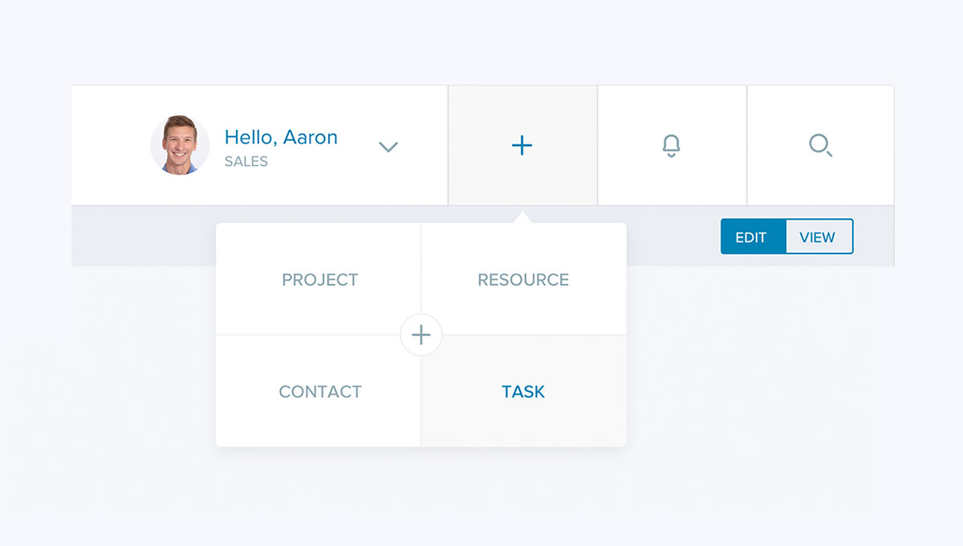This screenshot has width=963, height=546.
Task: Click Aaron's profile avatar photo
Action: coord(180,145)
